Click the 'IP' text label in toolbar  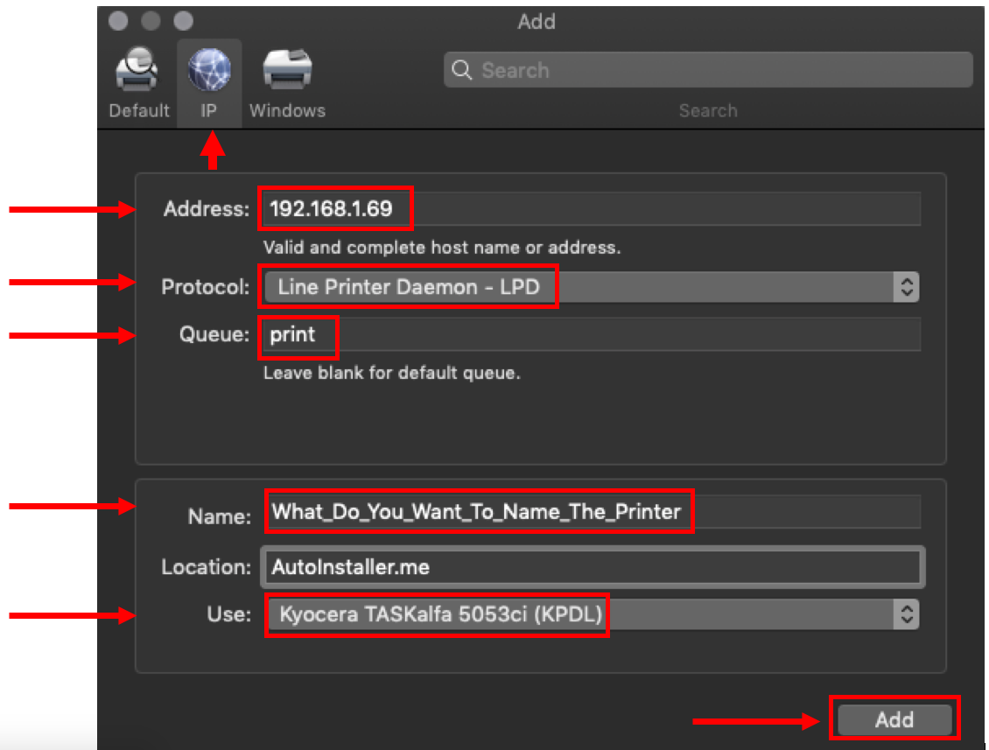[208, 111]
